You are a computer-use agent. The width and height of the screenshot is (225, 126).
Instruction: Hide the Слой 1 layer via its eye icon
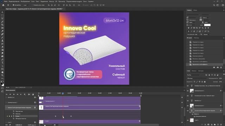click(x=188, y=120)
